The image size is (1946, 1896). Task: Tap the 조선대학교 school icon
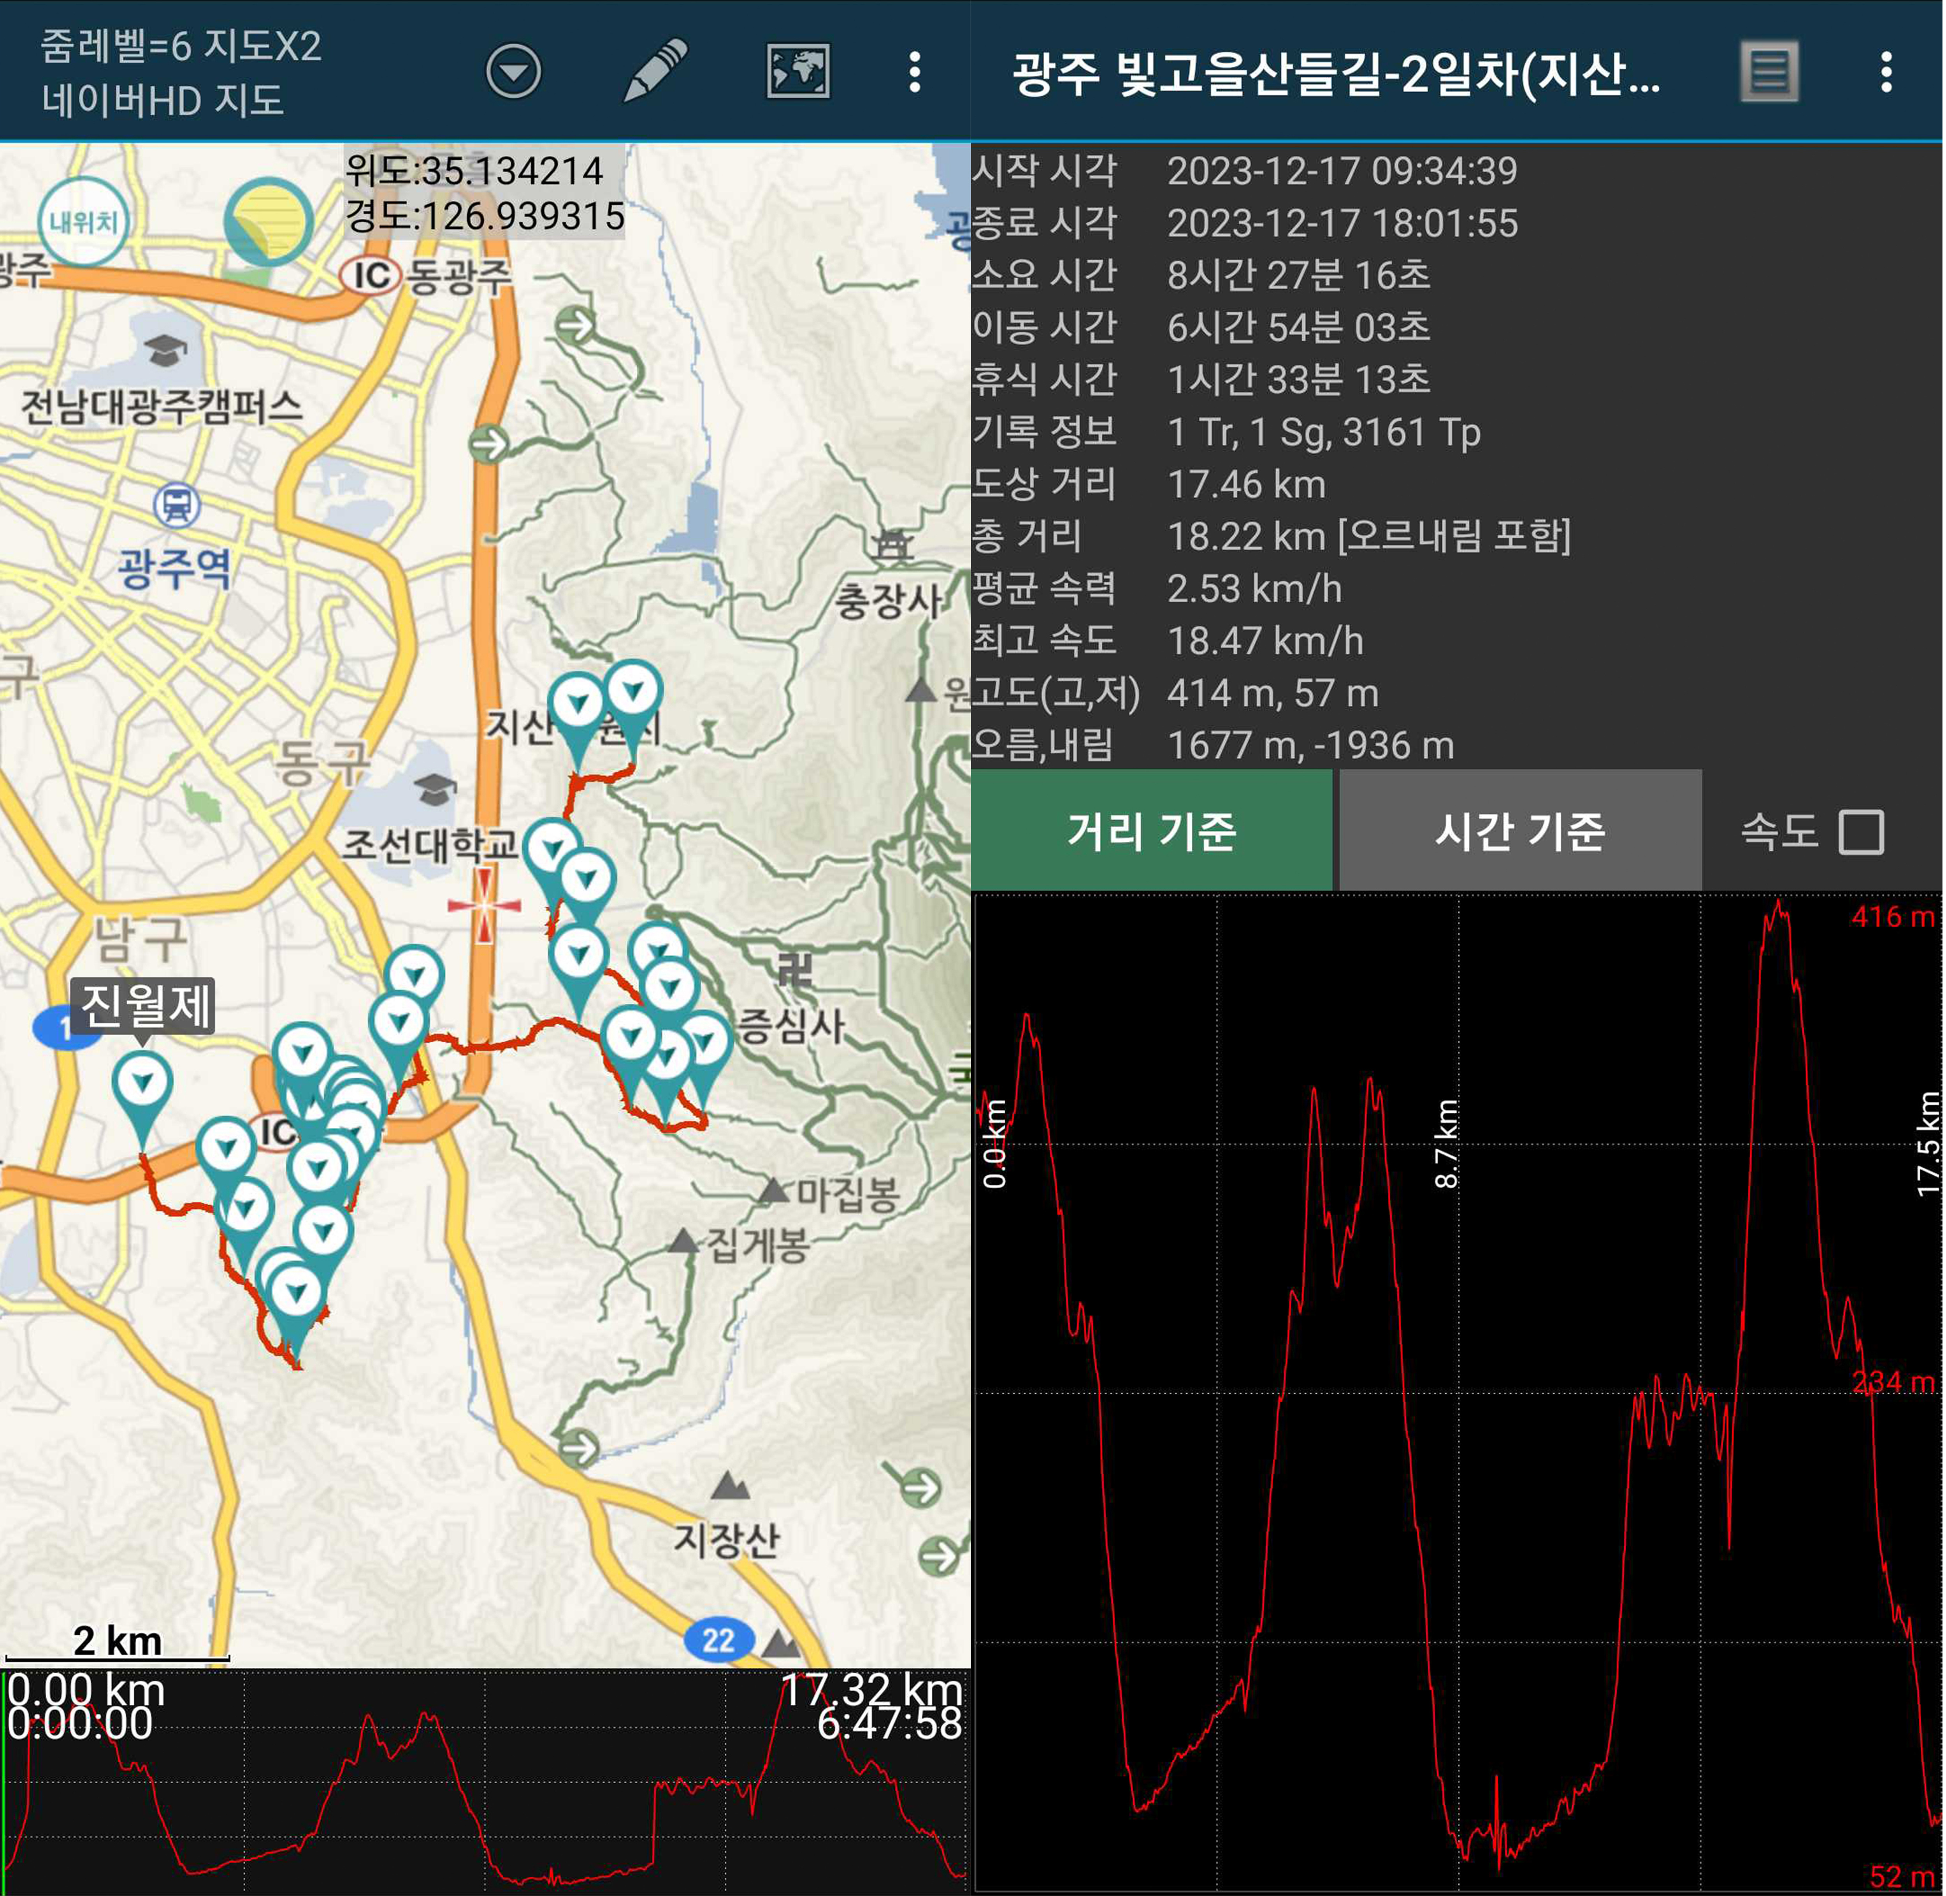point(435,789)
